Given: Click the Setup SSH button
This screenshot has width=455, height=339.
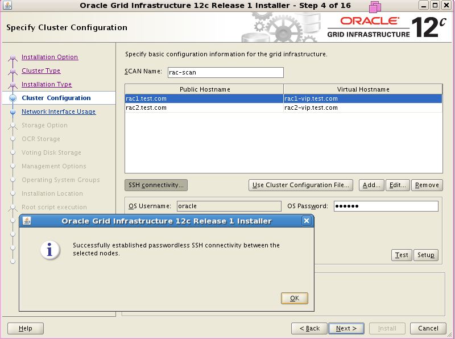Looking at the screenshot, I should 425,255.
